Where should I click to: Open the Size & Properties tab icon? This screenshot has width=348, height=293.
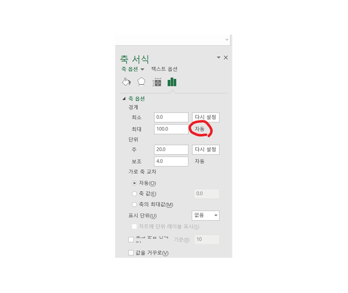tap(157, 82)
